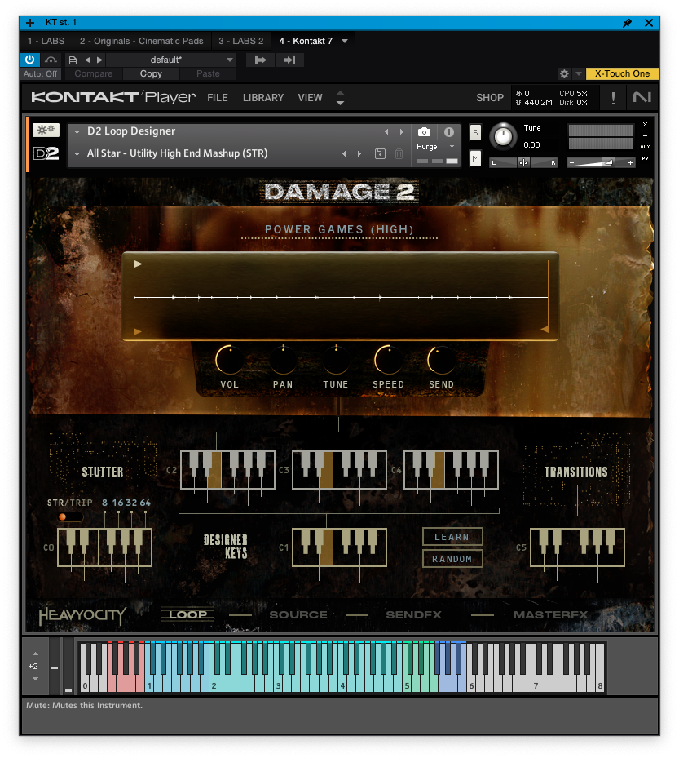Solo the instrument with S button

click(476, 132)
